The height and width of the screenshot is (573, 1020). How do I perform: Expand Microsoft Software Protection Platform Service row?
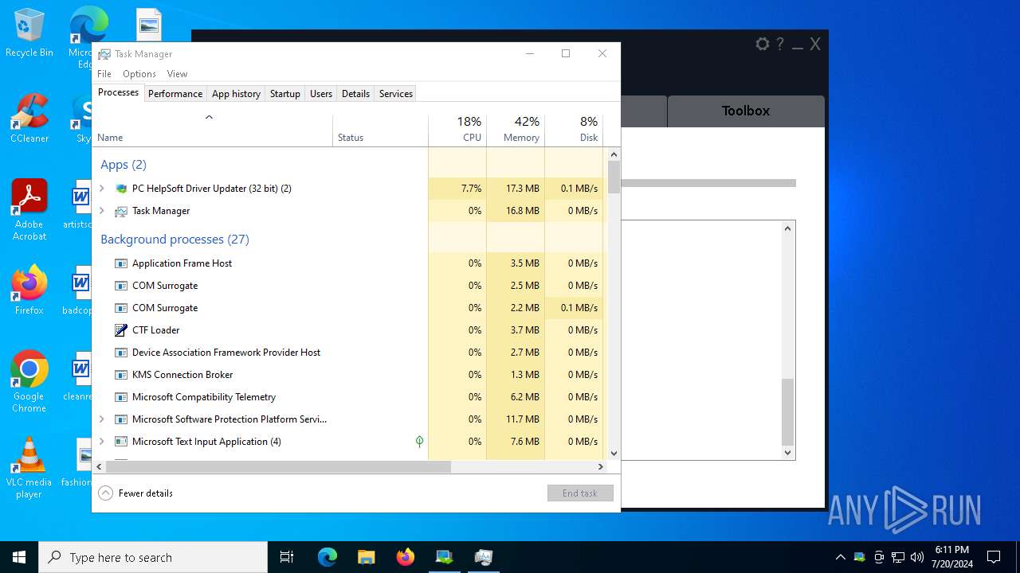pyautogui.click(x=101, y=419)
